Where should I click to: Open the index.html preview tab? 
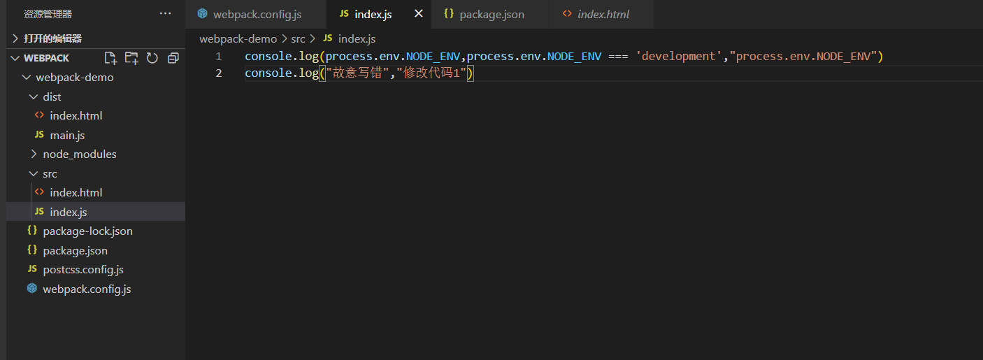602,14
